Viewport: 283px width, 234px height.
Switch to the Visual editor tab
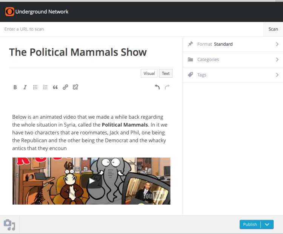[149, 73]
